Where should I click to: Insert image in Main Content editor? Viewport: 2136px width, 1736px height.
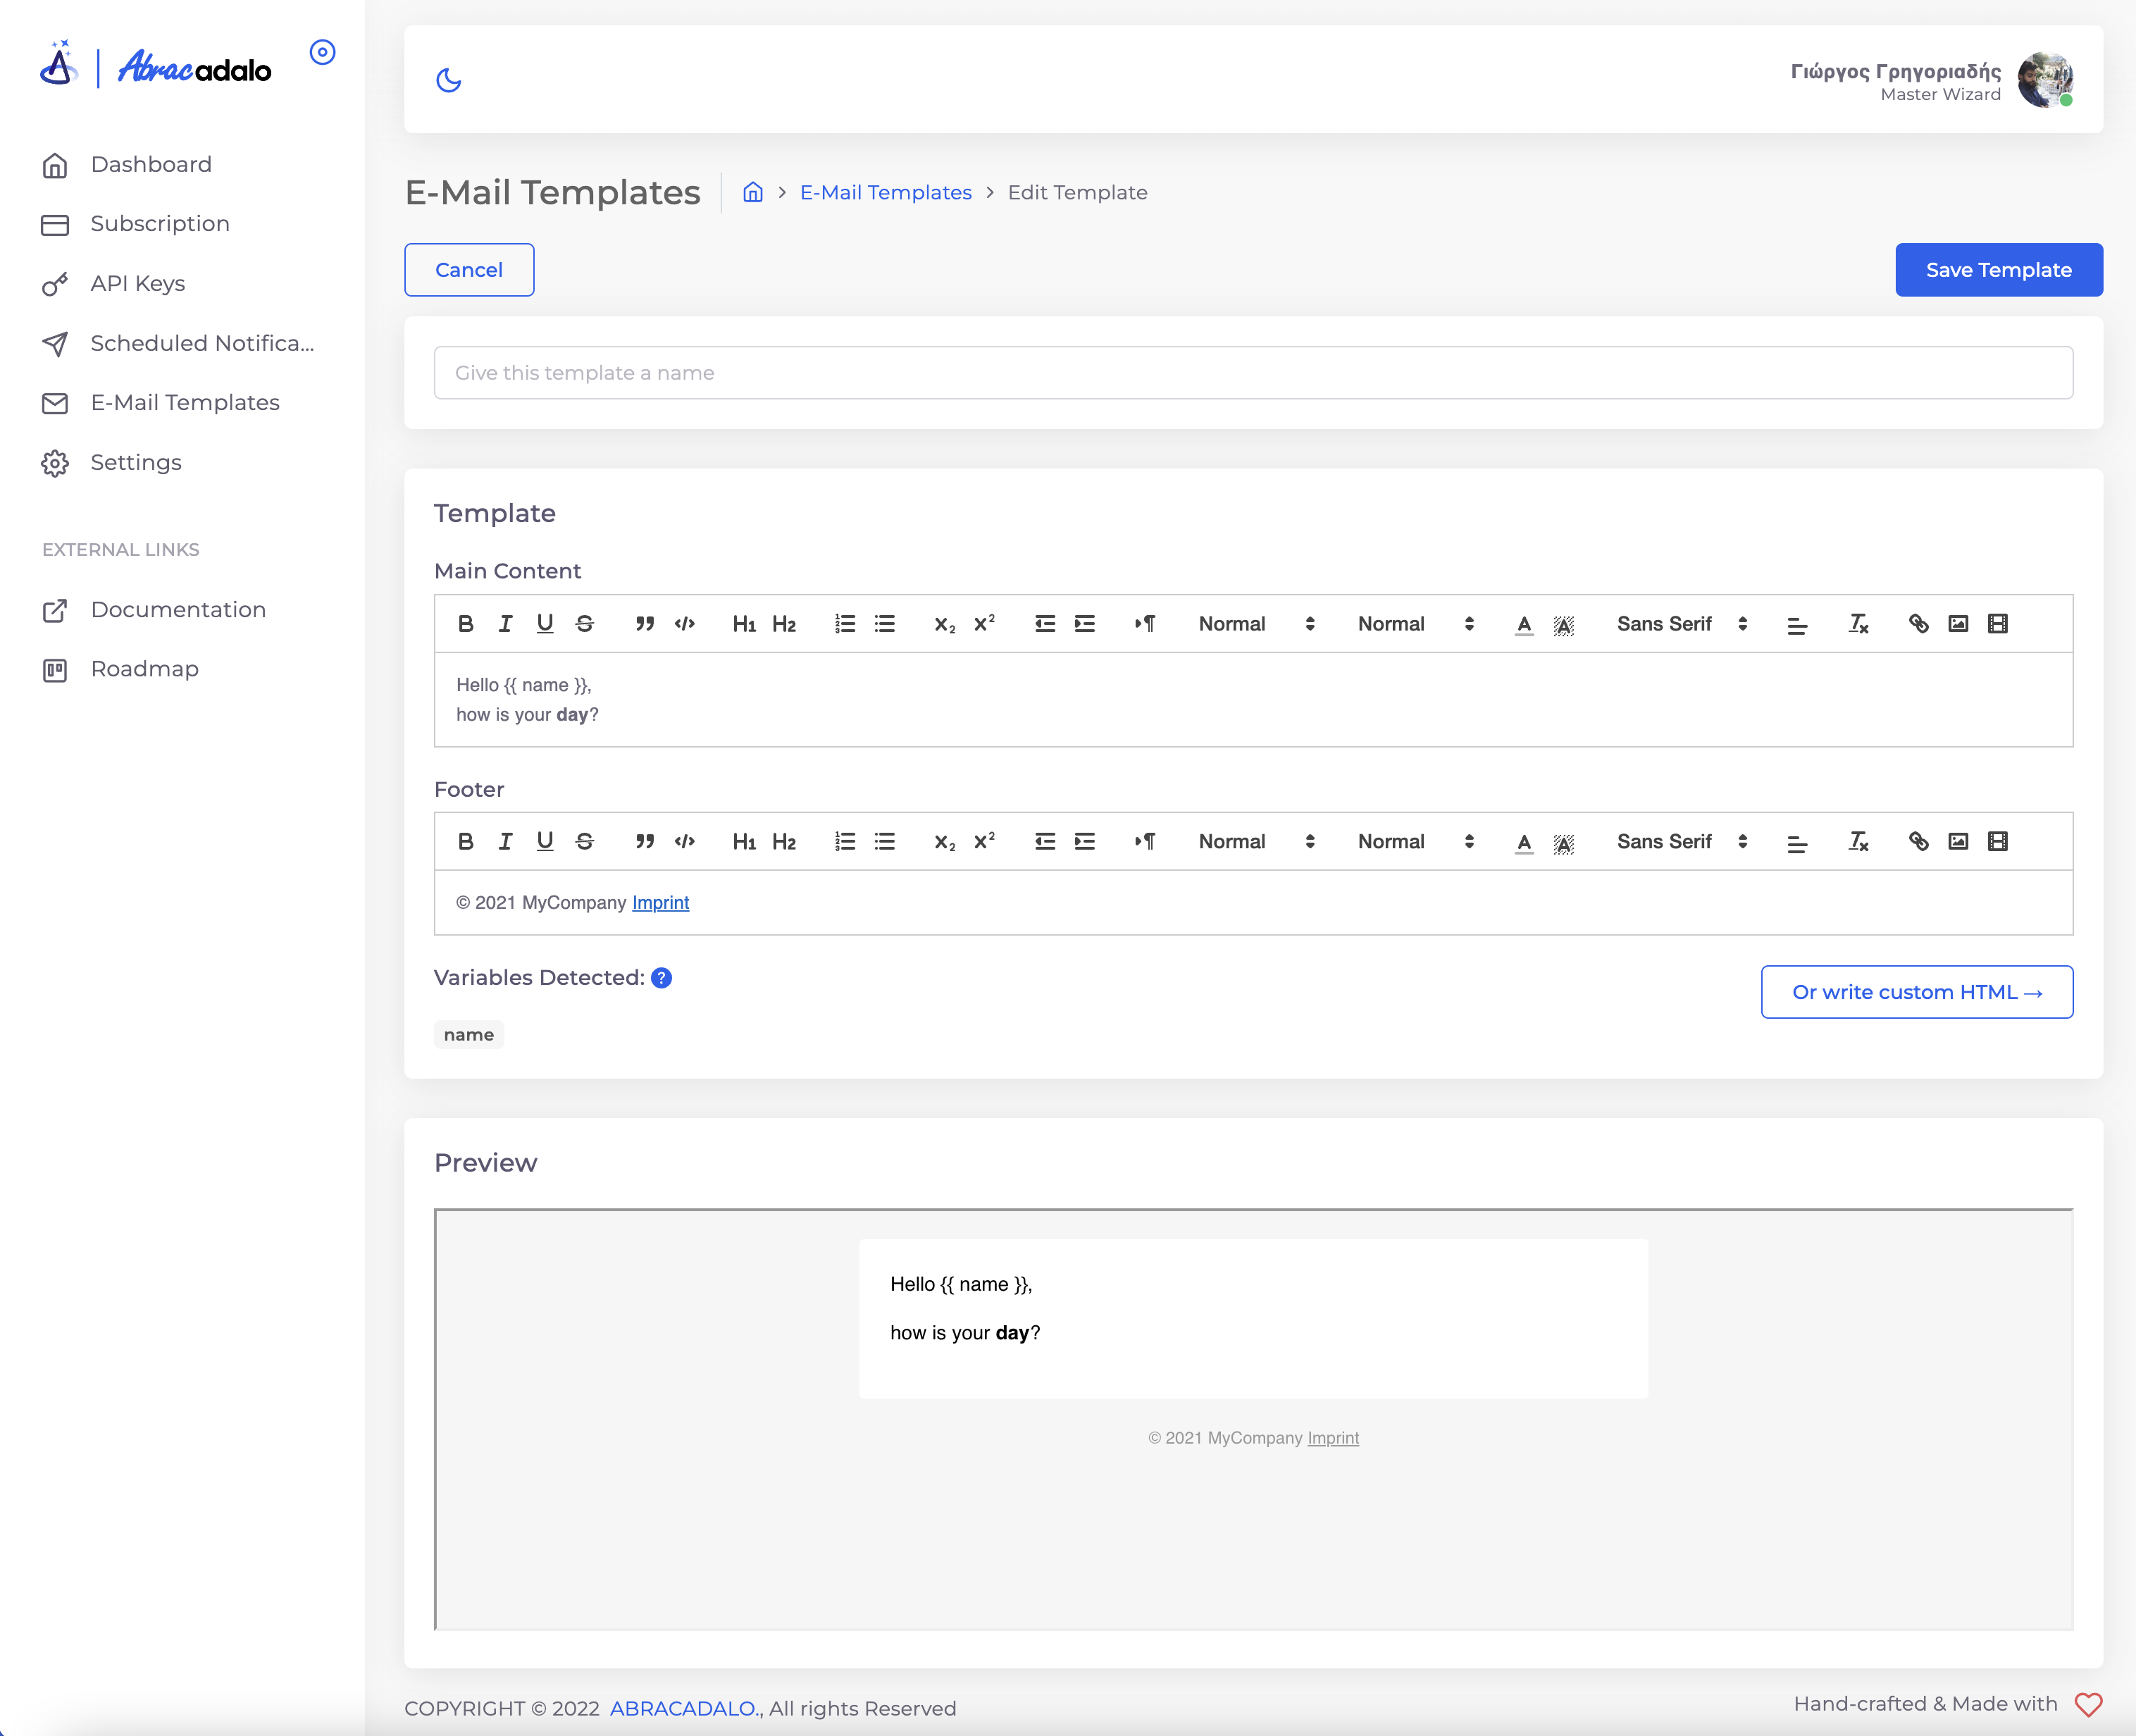[x=1958, y=624]
